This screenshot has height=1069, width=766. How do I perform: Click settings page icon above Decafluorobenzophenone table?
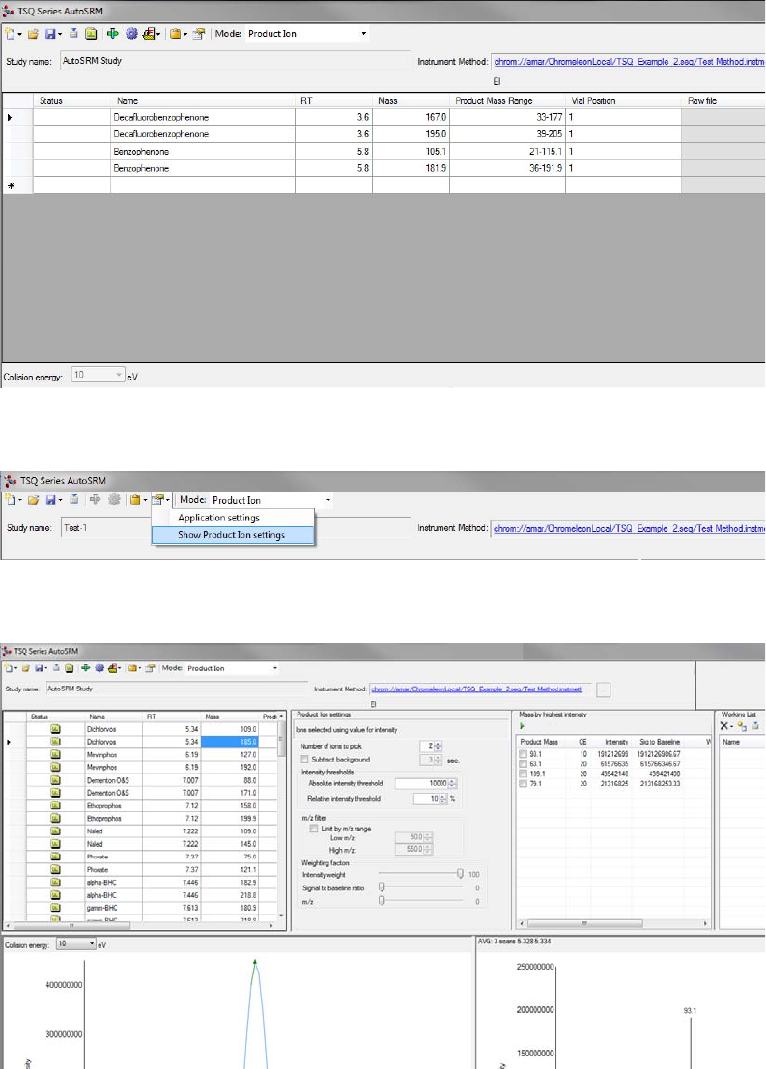click(x=199, y=34)
